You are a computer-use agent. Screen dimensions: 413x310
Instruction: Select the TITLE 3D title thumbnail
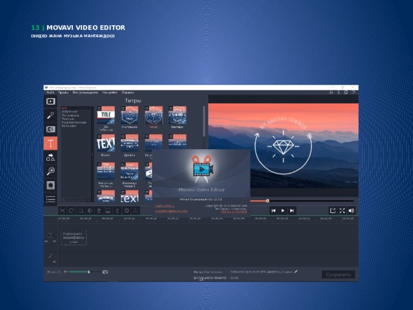point(106,115)
